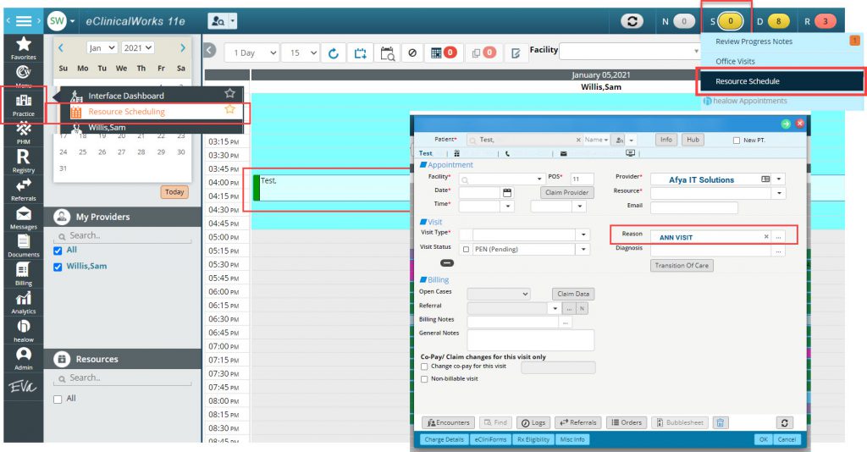Image resolution: width=867 pixels, height=452 pixels.
Task: Open Billing in the sidebar
Action: coord(23,274)
